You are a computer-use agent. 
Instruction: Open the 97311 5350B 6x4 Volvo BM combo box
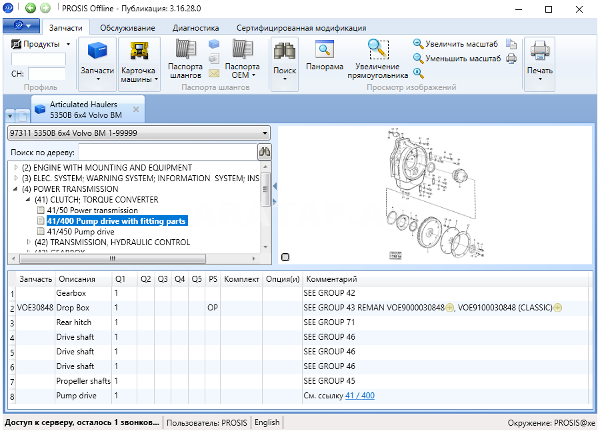pos(139,133)
